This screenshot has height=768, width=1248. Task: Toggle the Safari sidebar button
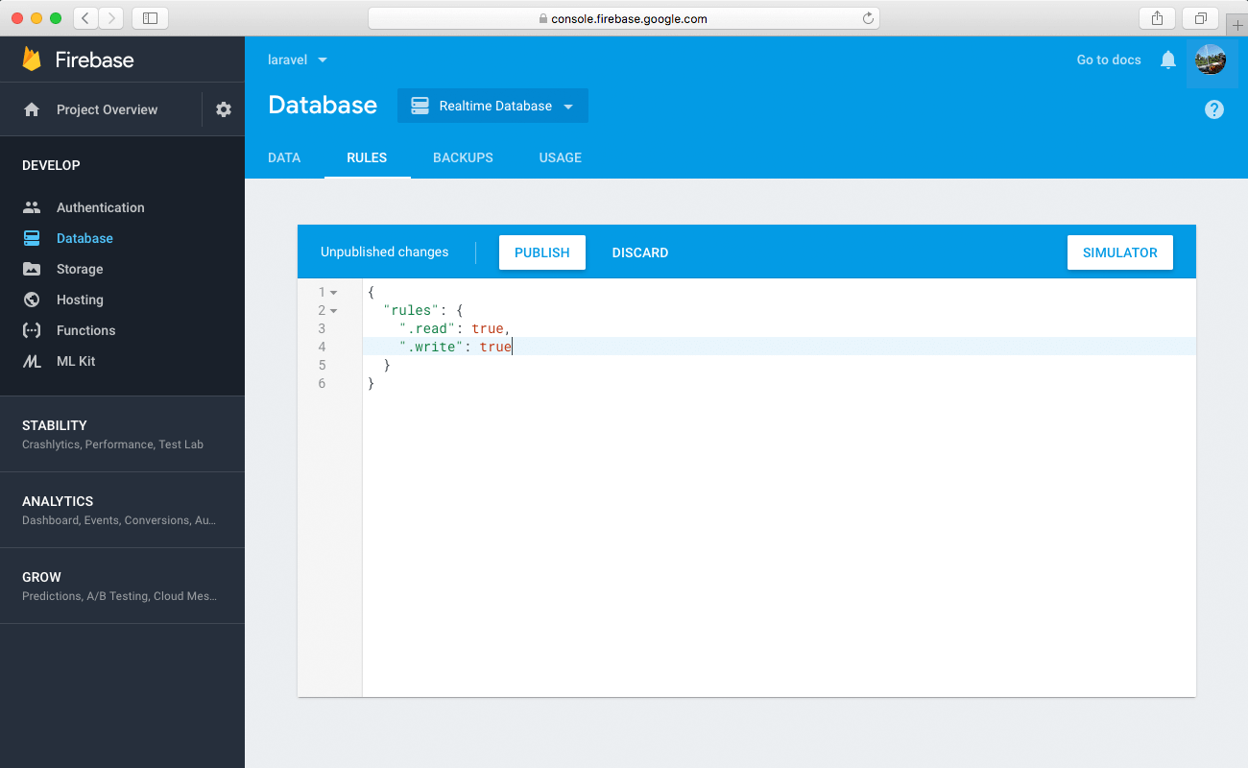tap(150, 17)
